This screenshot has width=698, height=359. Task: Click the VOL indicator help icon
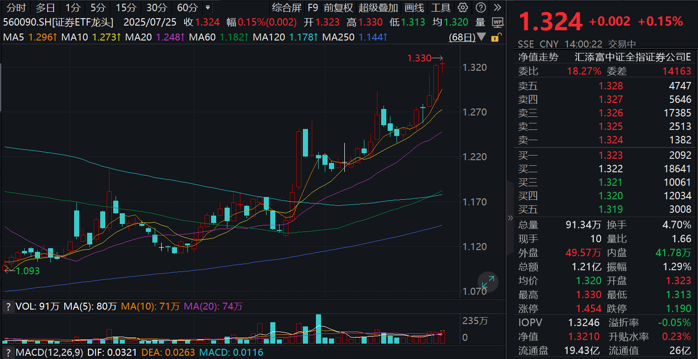coord(8,306)
